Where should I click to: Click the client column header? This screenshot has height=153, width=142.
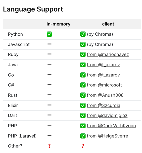point(108,24)
